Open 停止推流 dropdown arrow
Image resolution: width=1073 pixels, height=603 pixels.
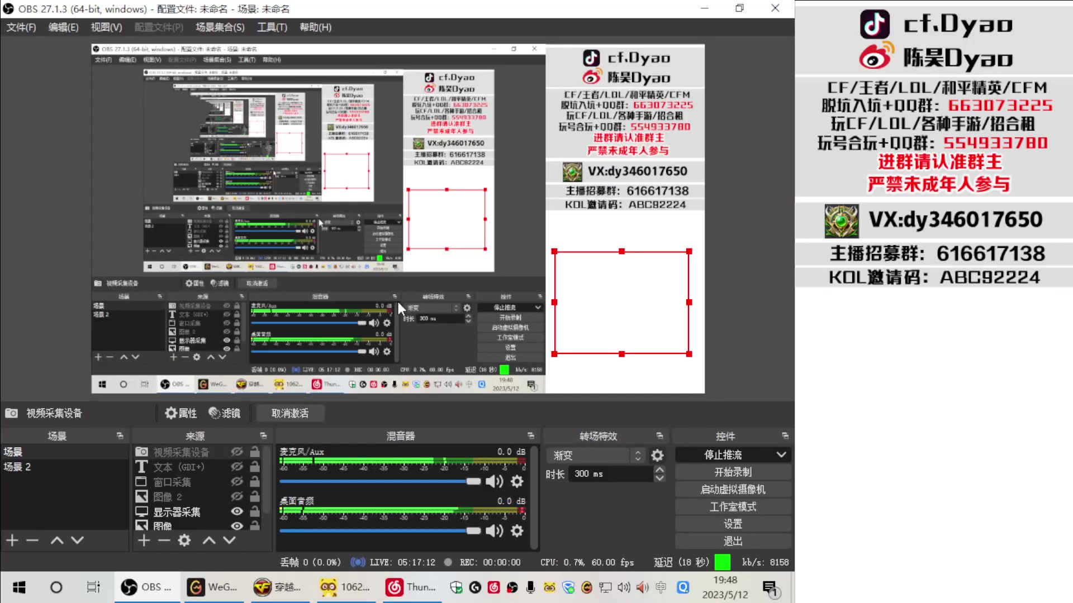781,455
